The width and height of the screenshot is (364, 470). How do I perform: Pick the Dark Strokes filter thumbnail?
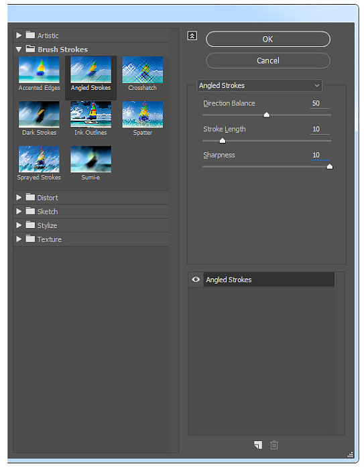point(39,115)
